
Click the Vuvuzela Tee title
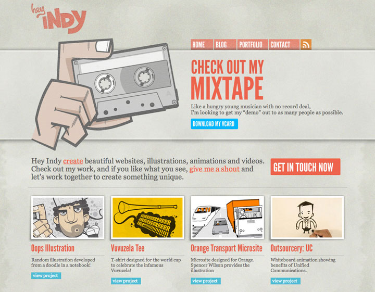click(x=128, y=248)
